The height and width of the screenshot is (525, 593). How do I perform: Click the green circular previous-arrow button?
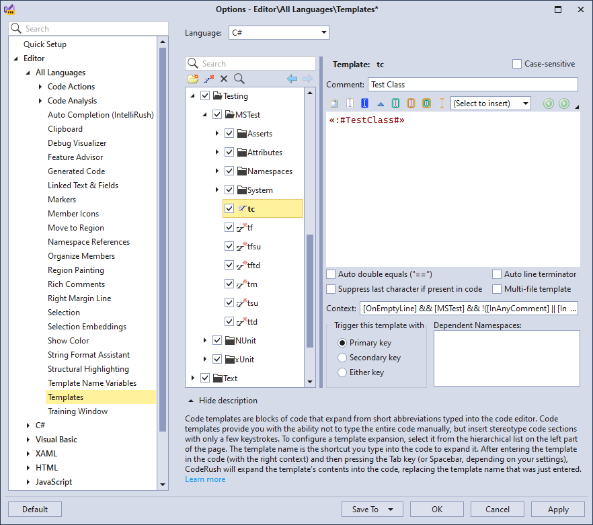549,104
